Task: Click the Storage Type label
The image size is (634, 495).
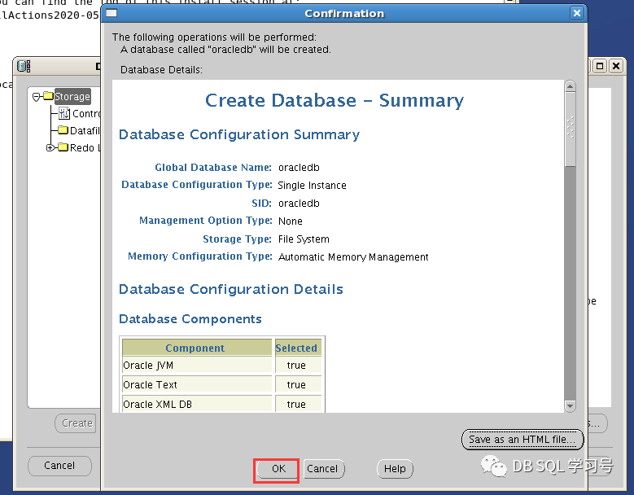Action: tap(237, 239)
